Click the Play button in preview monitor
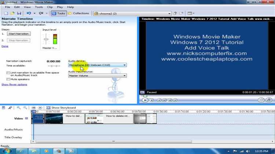 point(145,100)
